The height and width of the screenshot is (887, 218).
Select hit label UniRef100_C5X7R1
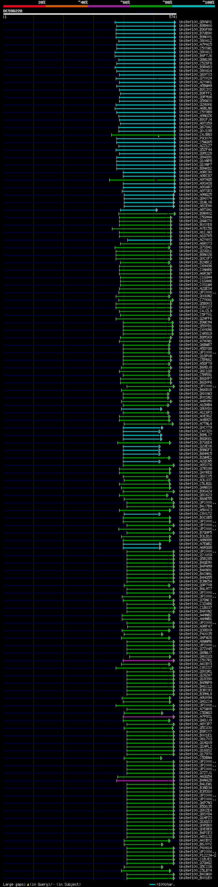(195, 660)
